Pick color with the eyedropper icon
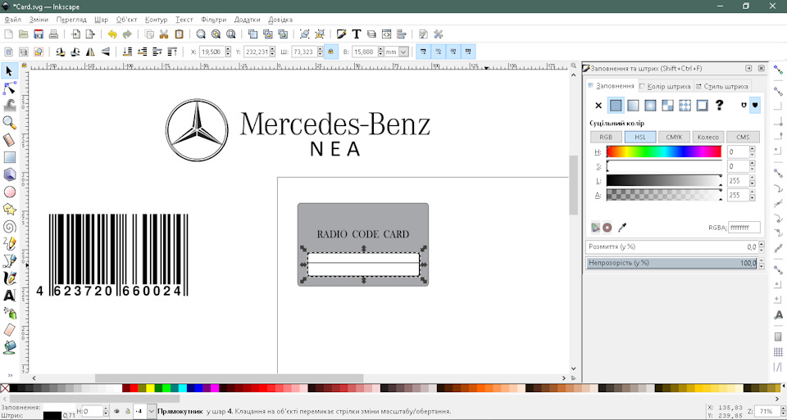Viewport: 787px width, 420px height. pyautogui.click(x=622, y=228)
